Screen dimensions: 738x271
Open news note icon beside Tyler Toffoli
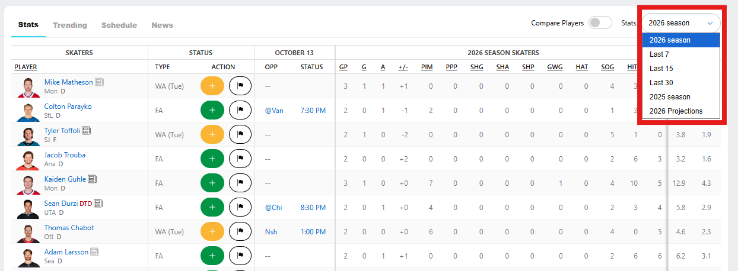(86, 131)
